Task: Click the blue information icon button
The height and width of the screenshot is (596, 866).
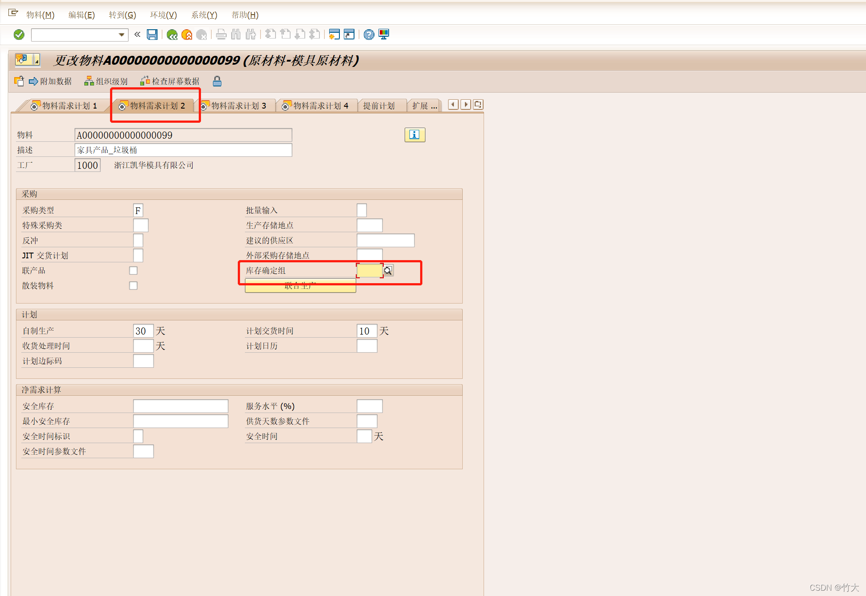Action: tap(414, 135)
